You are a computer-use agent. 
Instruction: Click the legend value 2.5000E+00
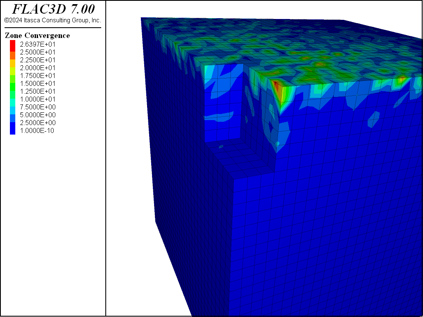pyautogui.click(x=38, y=123)
